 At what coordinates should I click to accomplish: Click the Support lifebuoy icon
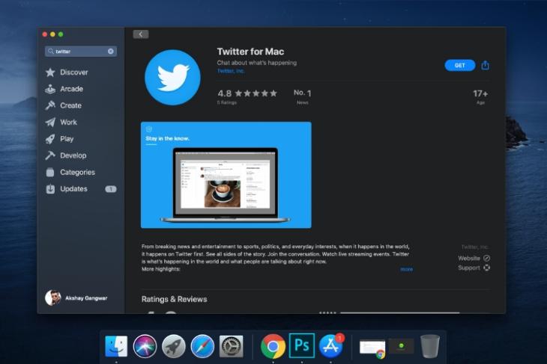click(486, 268)
